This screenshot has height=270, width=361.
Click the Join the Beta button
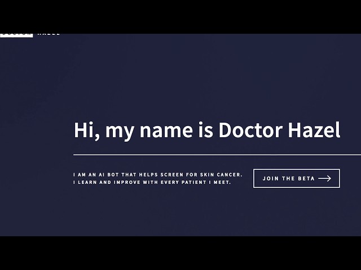(x=296, y=178)
